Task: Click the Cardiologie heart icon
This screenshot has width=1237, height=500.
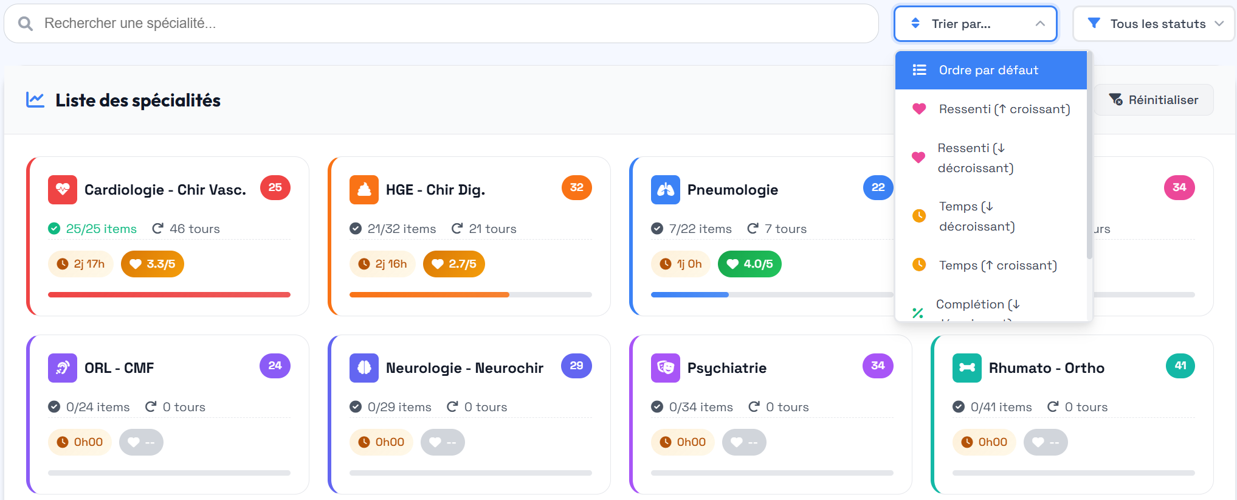Action: tap(63, 189)
